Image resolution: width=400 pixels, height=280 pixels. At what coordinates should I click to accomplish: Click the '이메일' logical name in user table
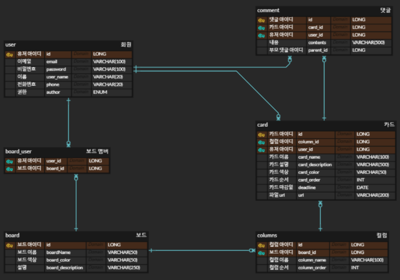tap(24, 62)
